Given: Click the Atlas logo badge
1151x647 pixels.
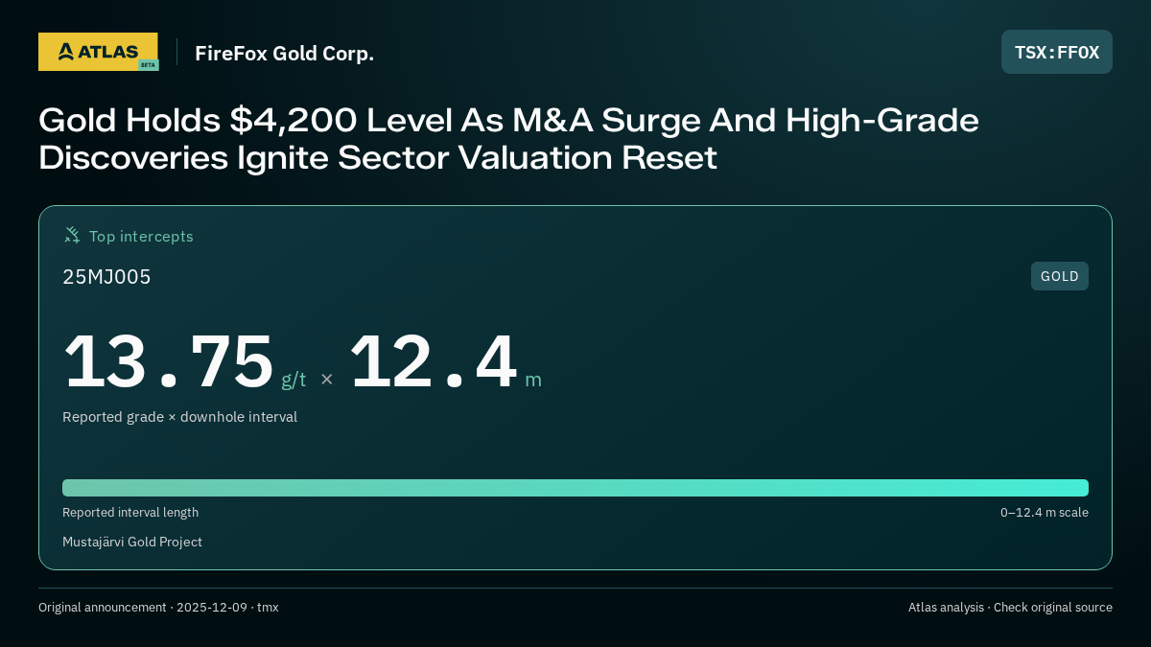Looking at the screenshot, I should (98, 52).
